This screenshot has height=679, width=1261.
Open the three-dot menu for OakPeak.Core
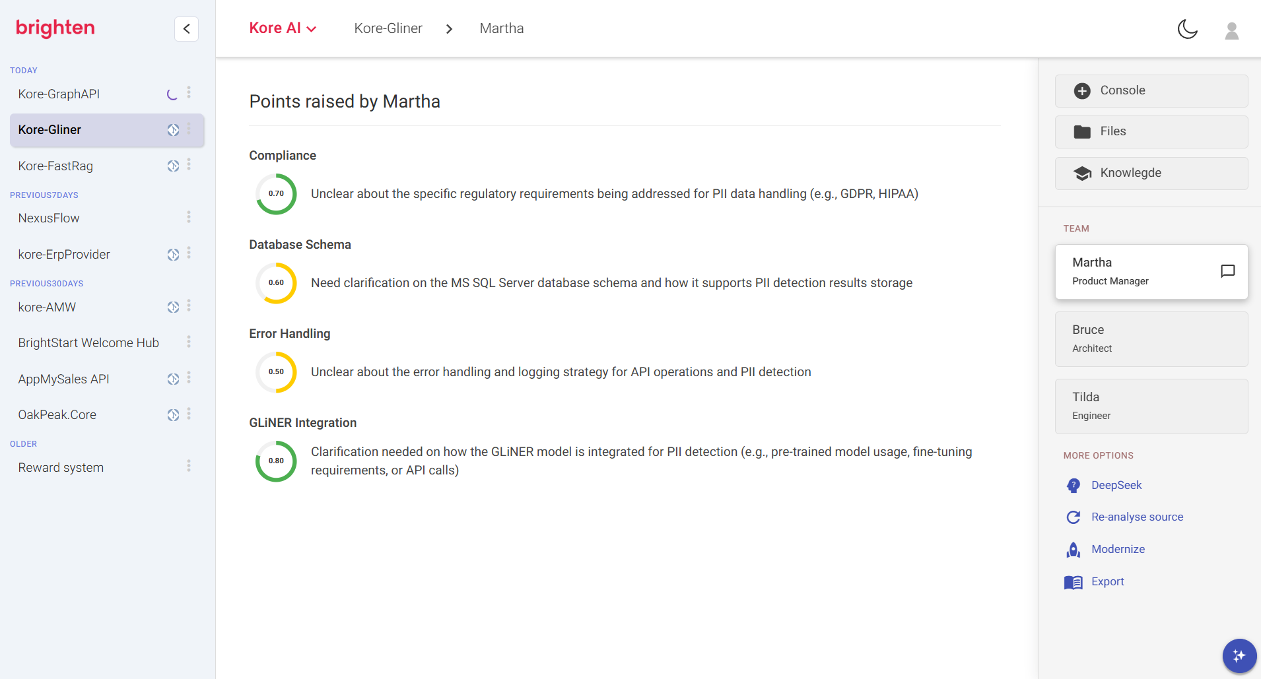189,414
